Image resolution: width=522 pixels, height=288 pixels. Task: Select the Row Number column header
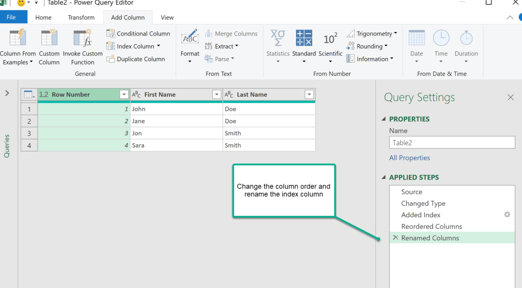(84, 95)
